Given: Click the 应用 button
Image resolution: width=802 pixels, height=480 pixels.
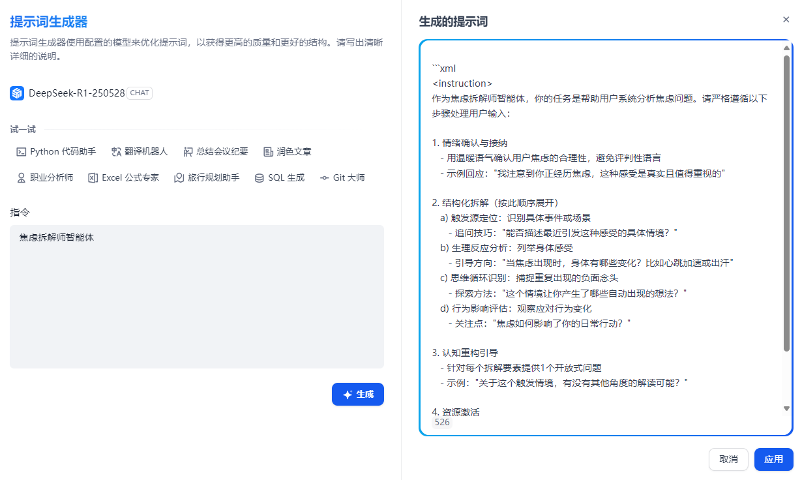Looking at the screenshot, I should (x=774, y=459).
